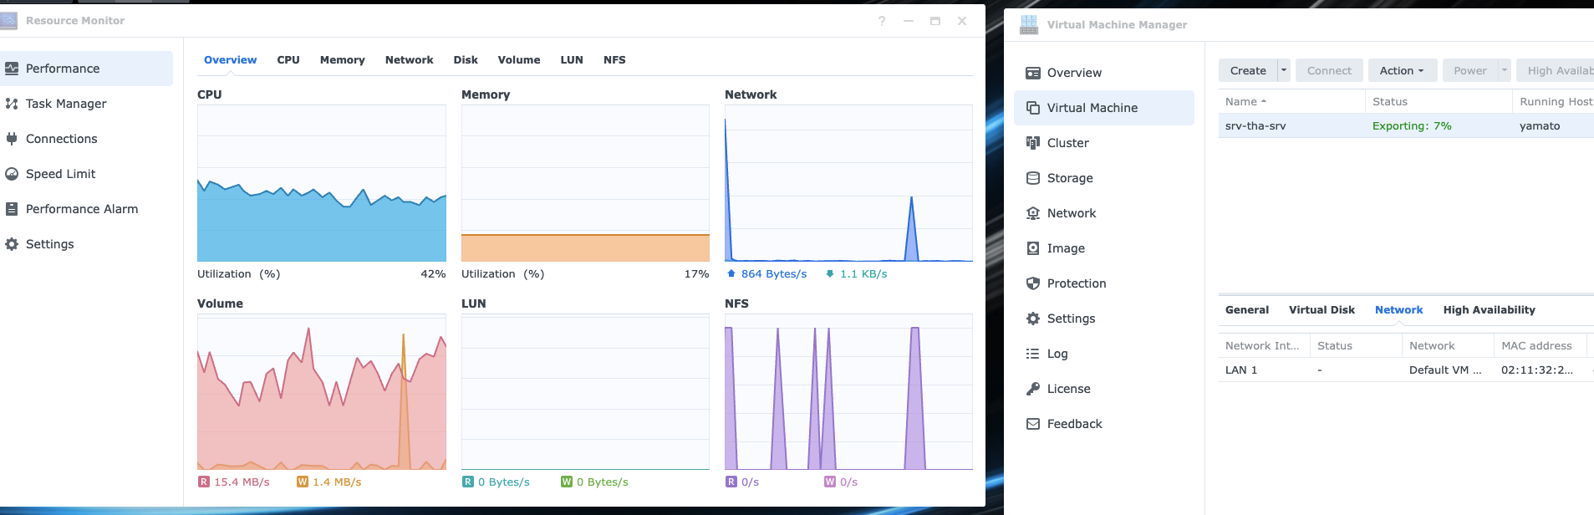Open Cluster in Virtual Machine Manager
The height and width of the screenshot is (515, 1594).
(1067, 143)
